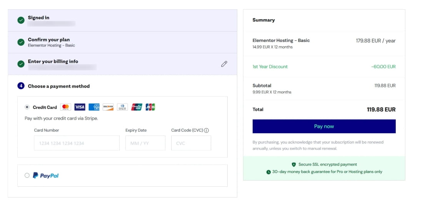425x204 pixels.
Task: Expand the Confirm your plan step
Action: [48, 40]
